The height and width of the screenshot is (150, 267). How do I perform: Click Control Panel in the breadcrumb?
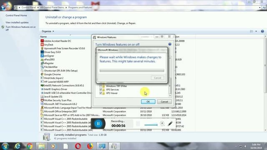(29, 7)
